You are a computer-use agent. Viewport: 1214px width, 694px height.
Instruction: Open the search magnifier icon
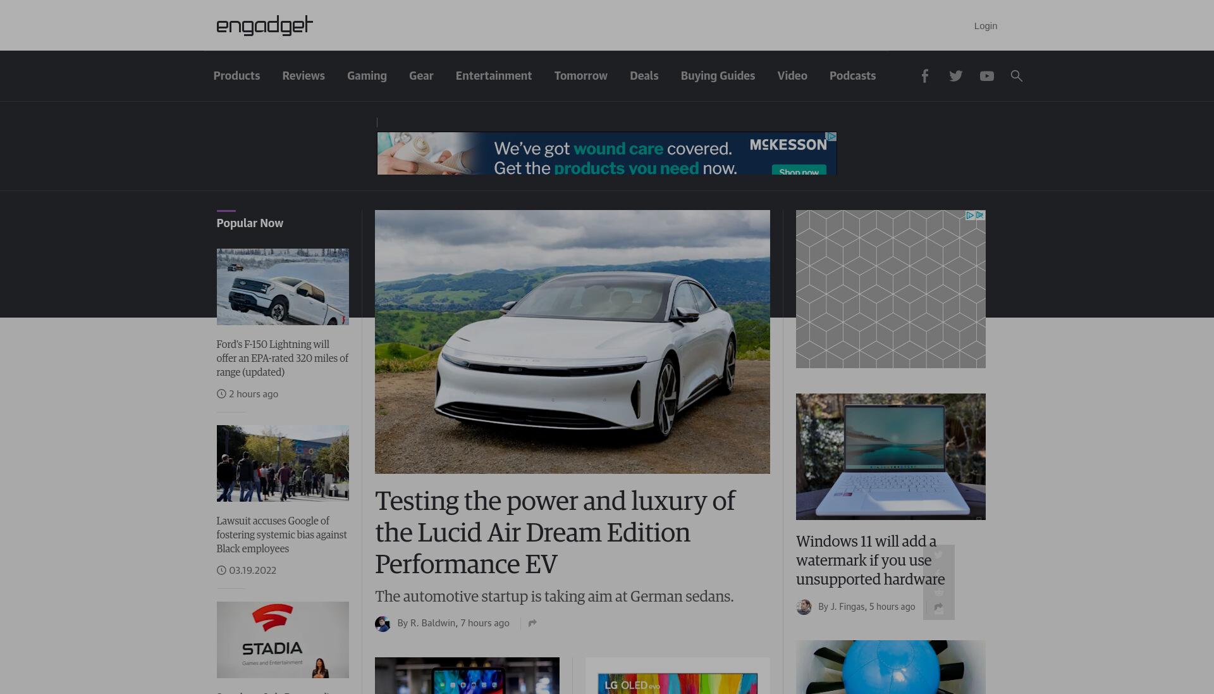click(x=1016, y=76)
